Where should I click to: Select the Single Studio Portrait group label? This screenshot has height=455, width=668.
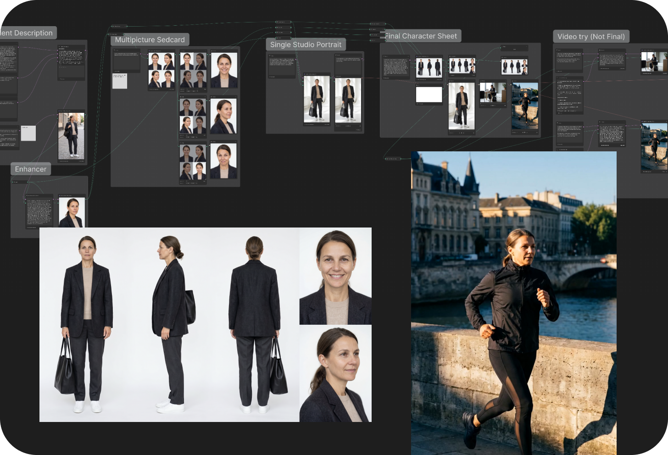click(x=306, y=44)
